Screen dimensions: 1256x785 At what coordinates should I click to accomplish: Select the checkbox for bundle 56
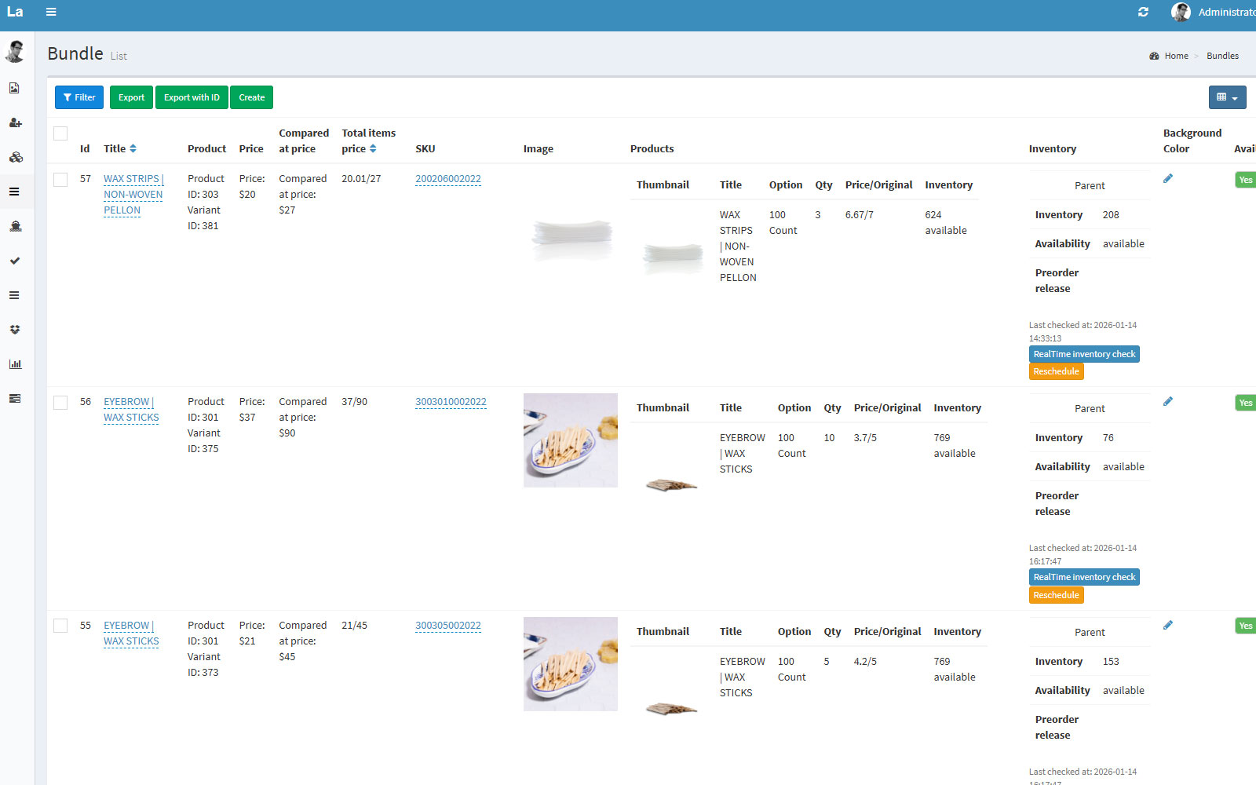click(x=60, y=403)
